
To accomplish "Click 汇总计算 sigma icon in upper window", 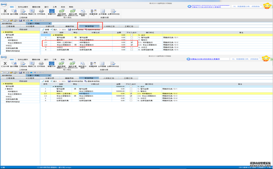I will point(5,11).
